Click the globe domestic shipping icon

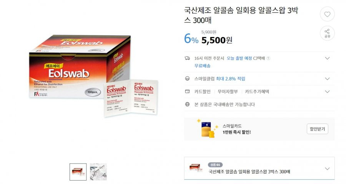point(187,104)
